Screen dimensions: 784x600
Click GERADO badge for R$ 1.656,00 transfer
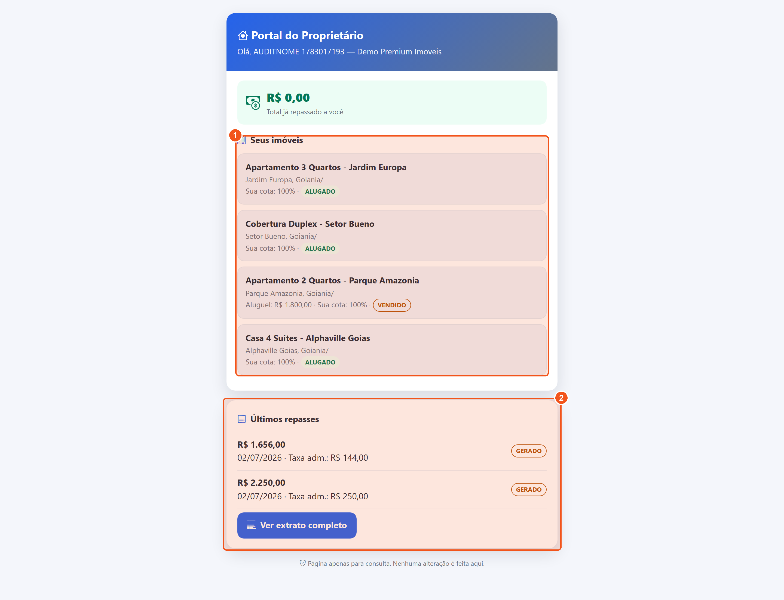pos(529,451)
